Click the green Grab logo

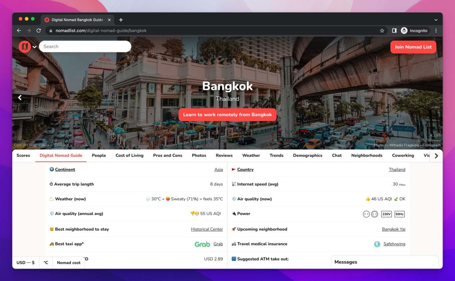[x=202, y=244]
